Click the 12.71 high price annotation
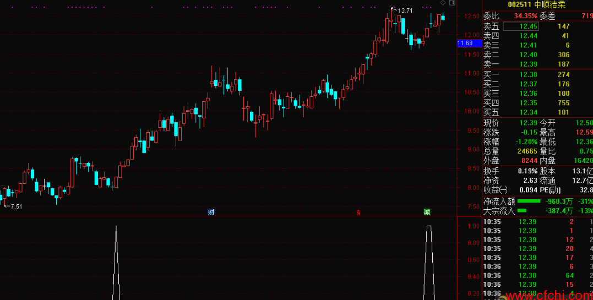This screenshot has height=300, width=593. [x=405, y=10]
